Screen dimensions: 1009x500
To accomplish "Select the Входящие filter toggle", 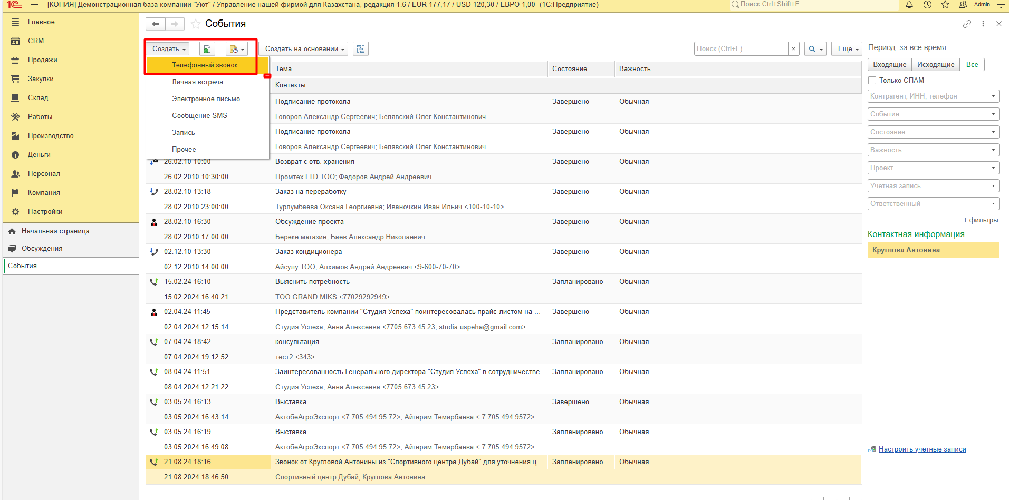I will pyautogui.click(x=889, y=65).
